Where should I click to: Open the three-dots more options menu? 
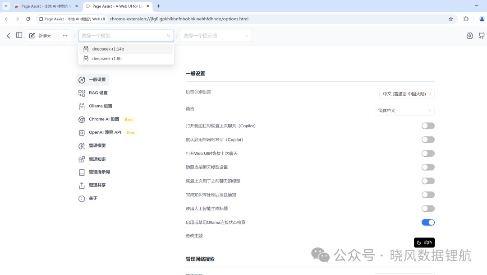pyautogui.click(x=65, y=36)
